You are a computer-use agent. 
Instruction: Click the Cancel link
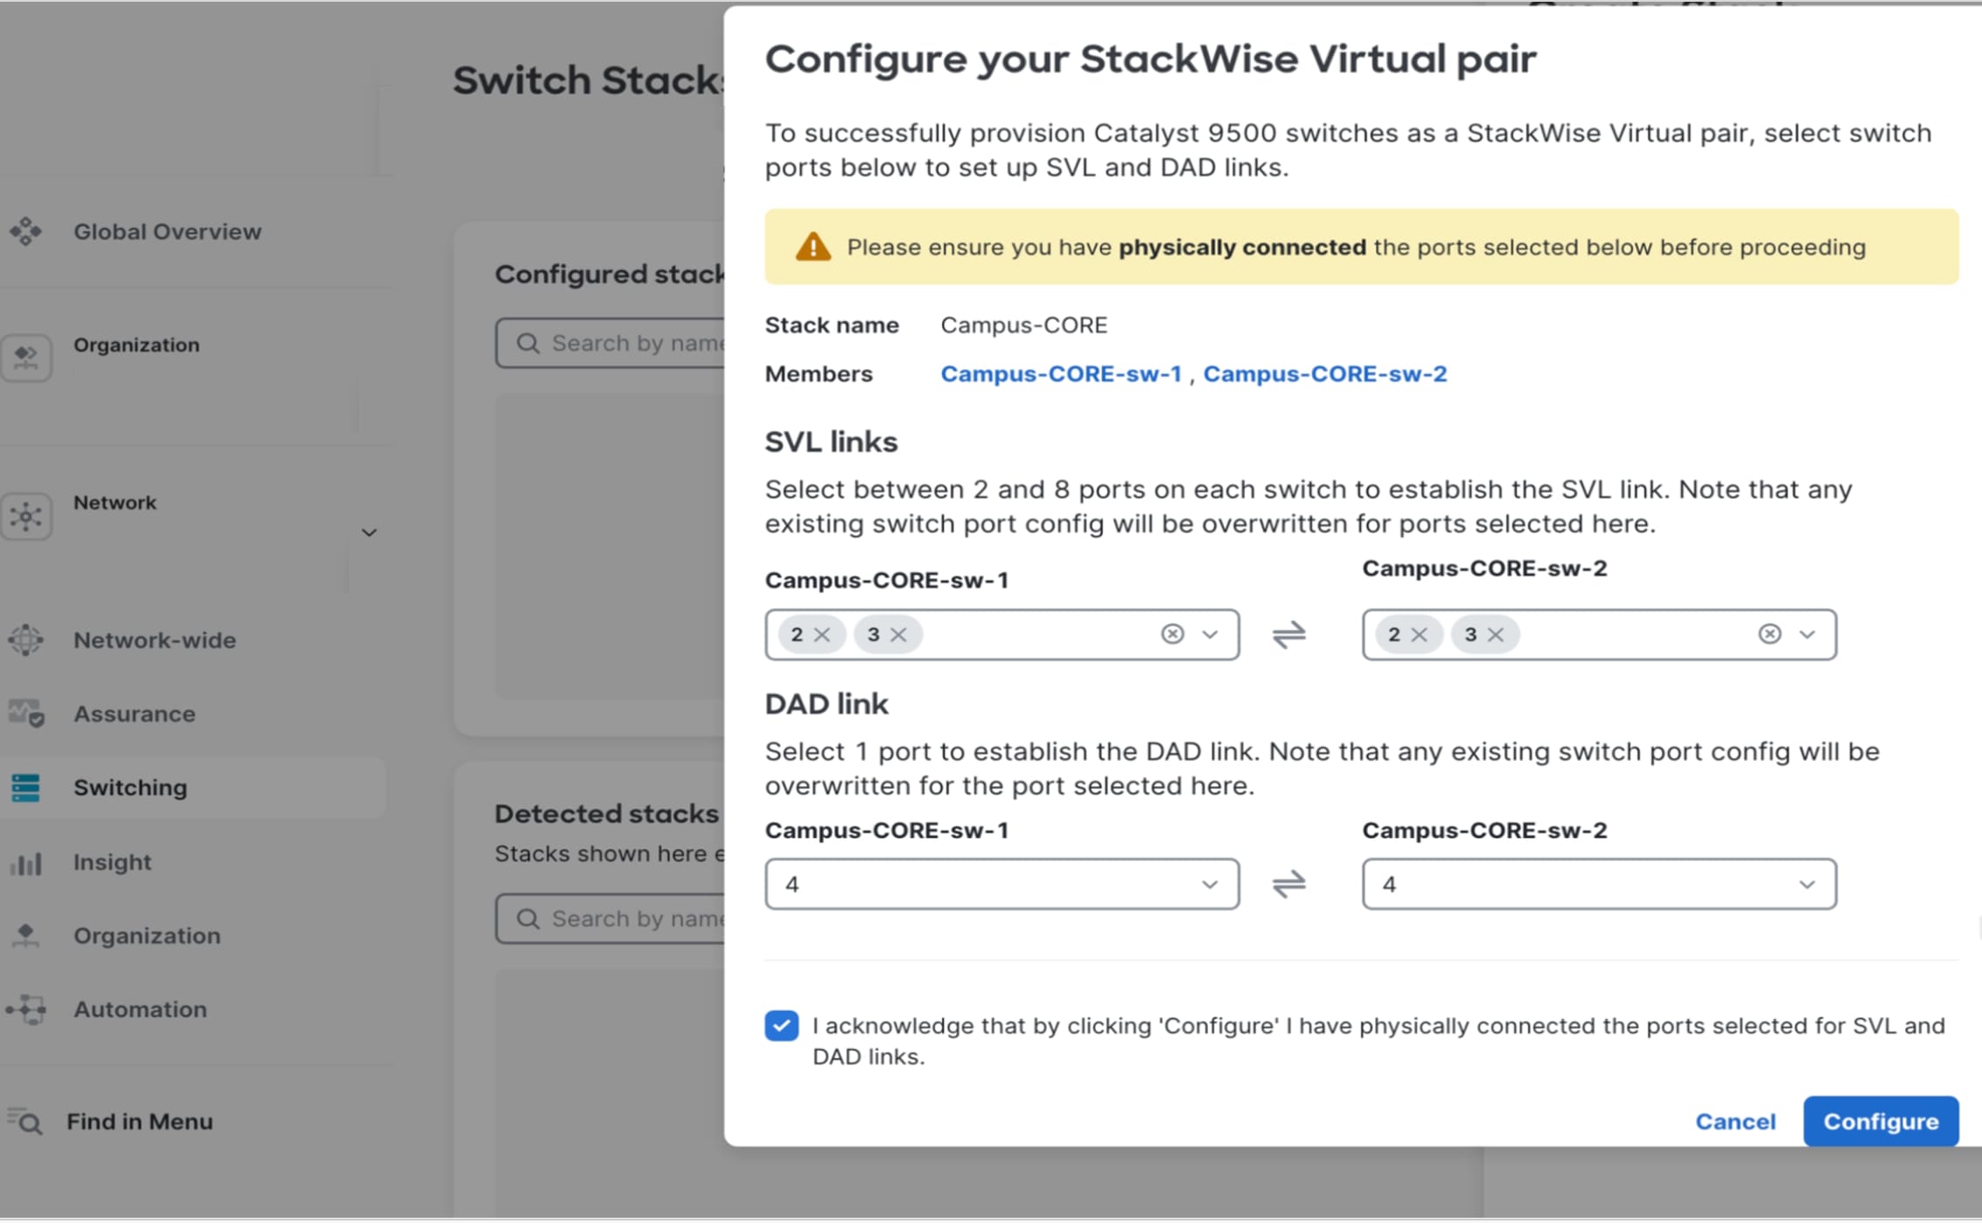coord(1734,1122)
